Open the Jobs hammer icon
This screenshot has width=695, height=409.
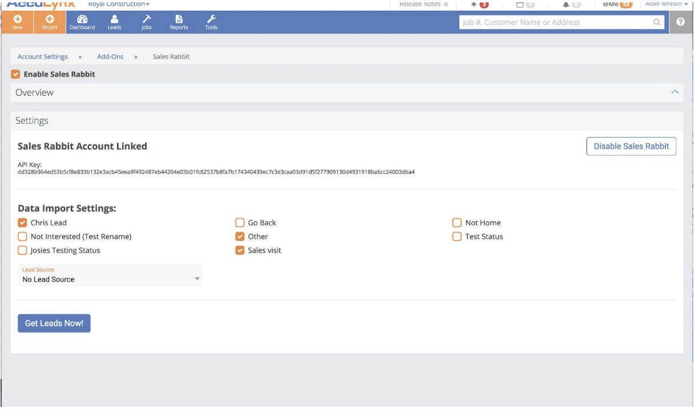[146, 19]
